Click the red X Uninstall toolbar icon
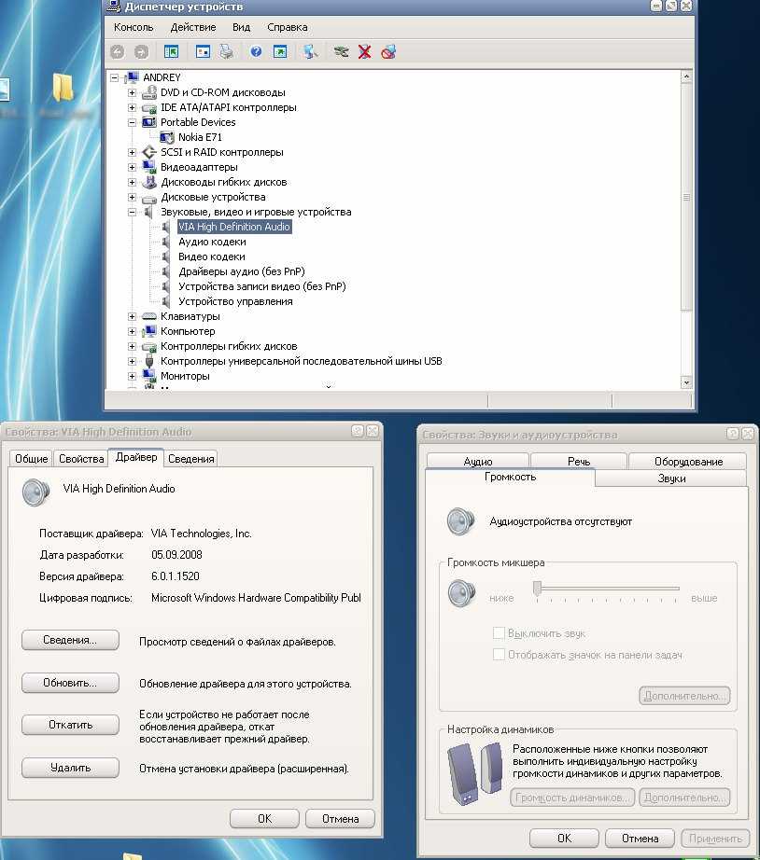Screen dimensions: 760x860 tap(365, 52)
